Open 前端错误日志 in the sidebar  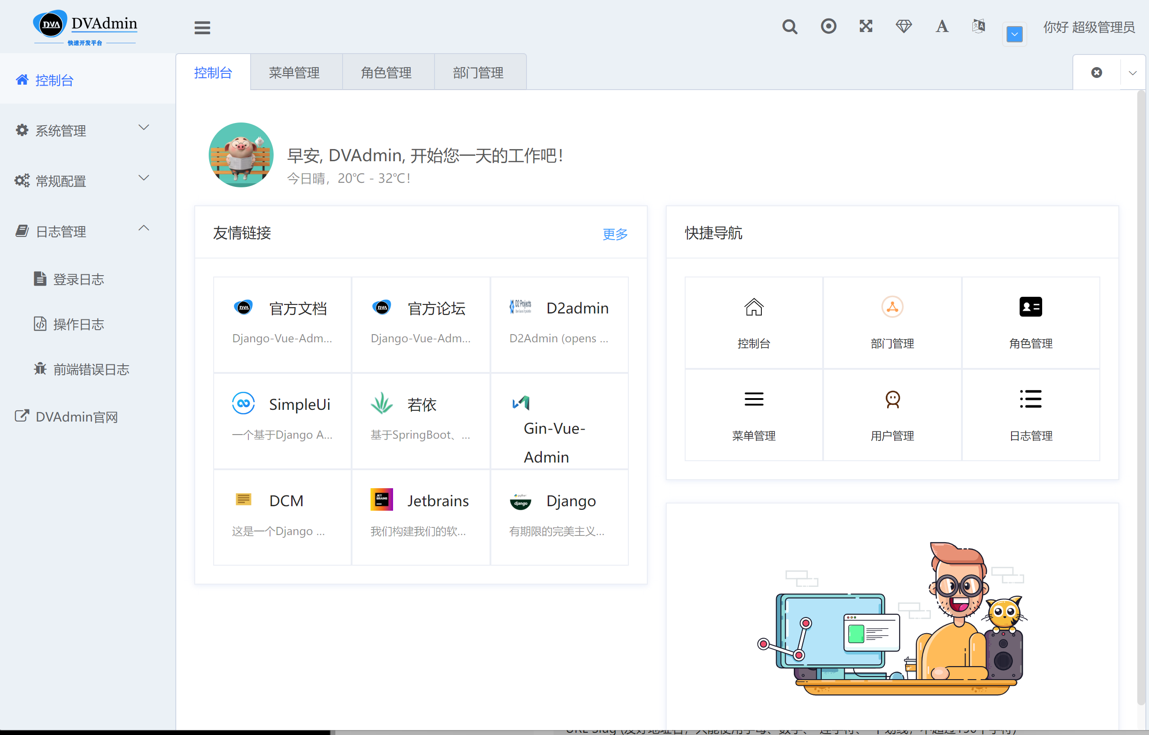(x=88, y=369)
